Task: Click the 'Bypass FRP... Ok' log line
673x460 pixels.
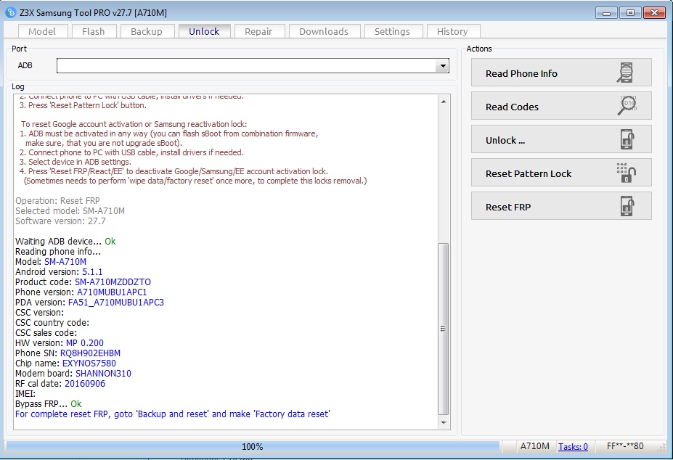Action: pyautogui.click(x=49, y=404)
